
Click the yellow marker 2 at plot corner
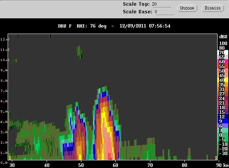coord(216,158)
